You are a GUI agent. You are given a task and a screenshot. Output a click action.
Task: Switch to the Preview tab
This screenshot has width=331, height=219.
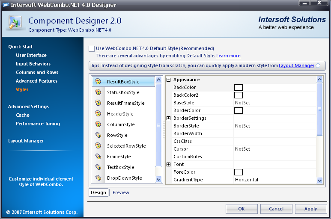121,192
